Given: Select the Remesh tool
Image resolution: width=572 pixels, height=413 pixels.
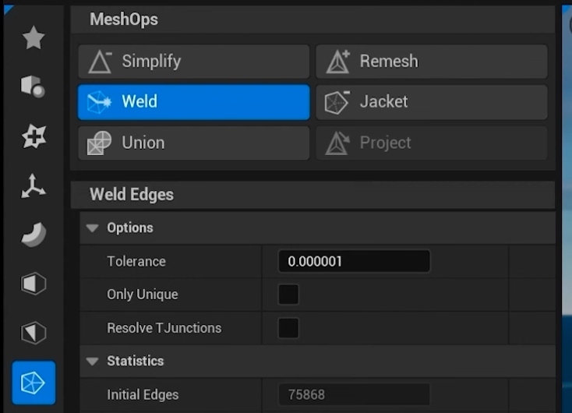Looking at the screenshot, I should pyautogui.click(x=431, y=62).
